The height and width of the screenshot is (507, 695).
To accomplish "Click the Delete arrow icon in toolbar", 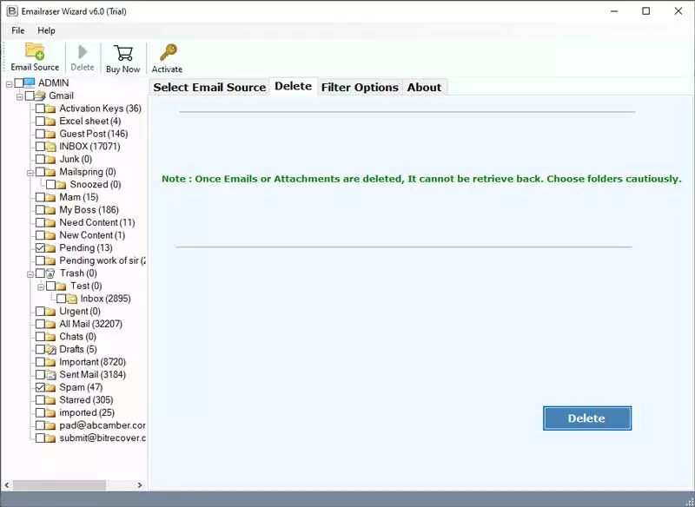I will pos(83,52).
